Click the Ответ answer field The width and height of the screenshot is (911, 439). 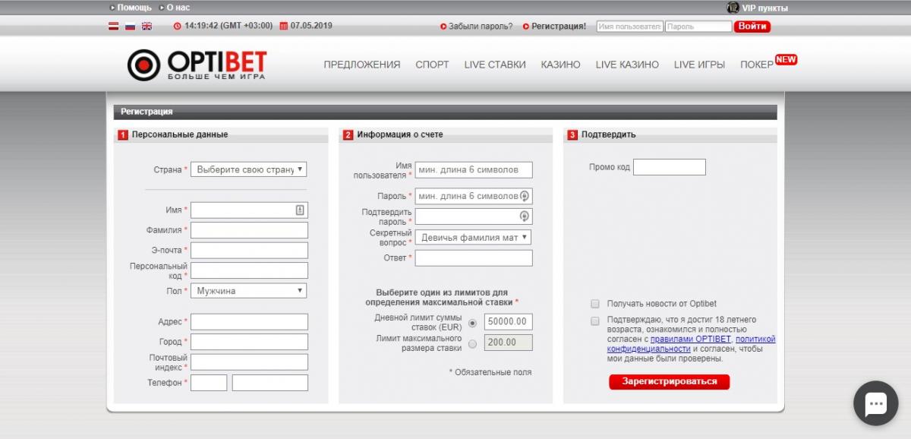[x=474, y=258]
